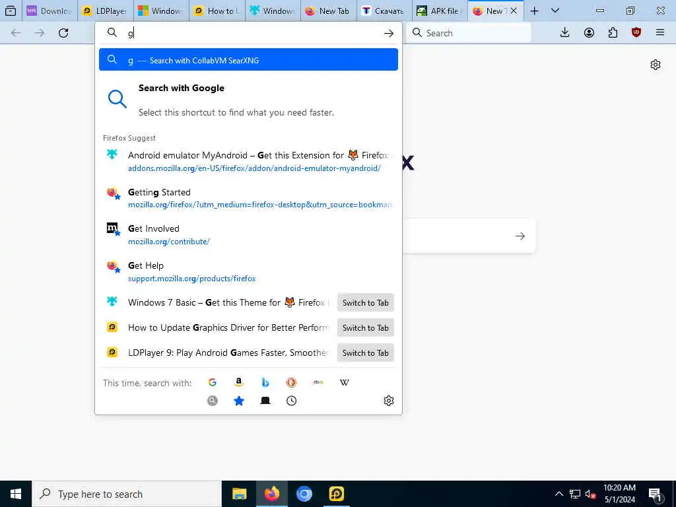Viewport: 676px width, 507px height.
Task: Switch to the APK file tab
Action: 440,11
